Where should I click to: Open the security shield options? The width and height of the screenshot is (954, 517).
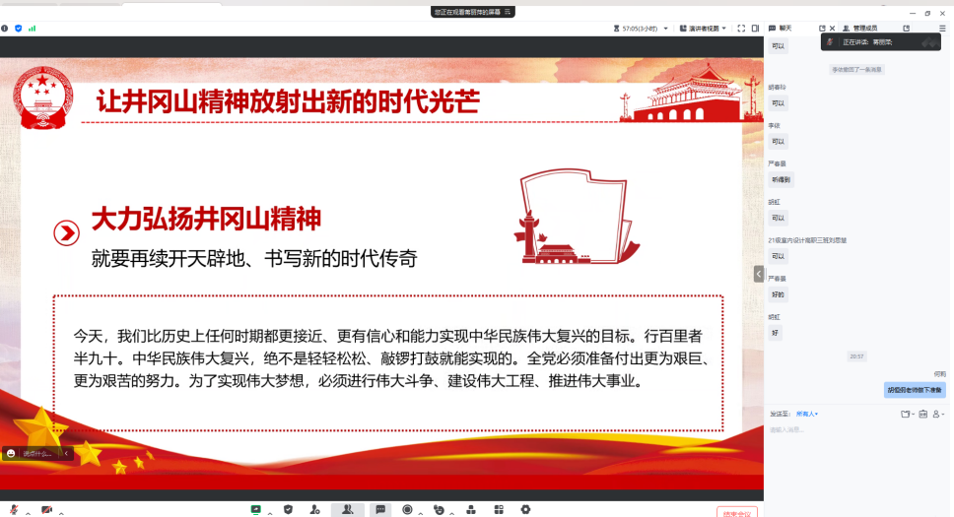coord(288,510)
